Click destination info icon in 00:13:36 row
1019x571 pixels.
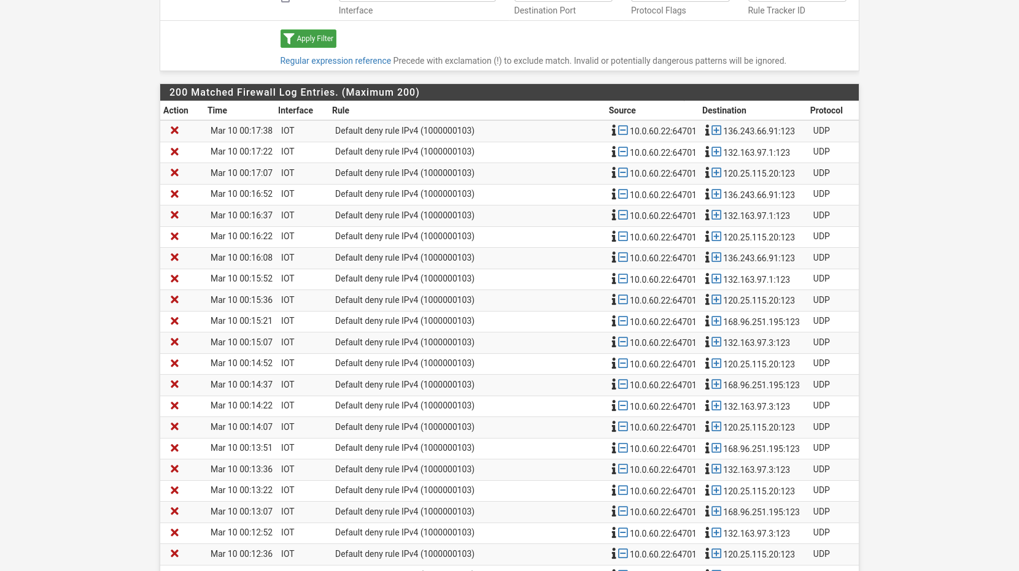coord(707,469)
